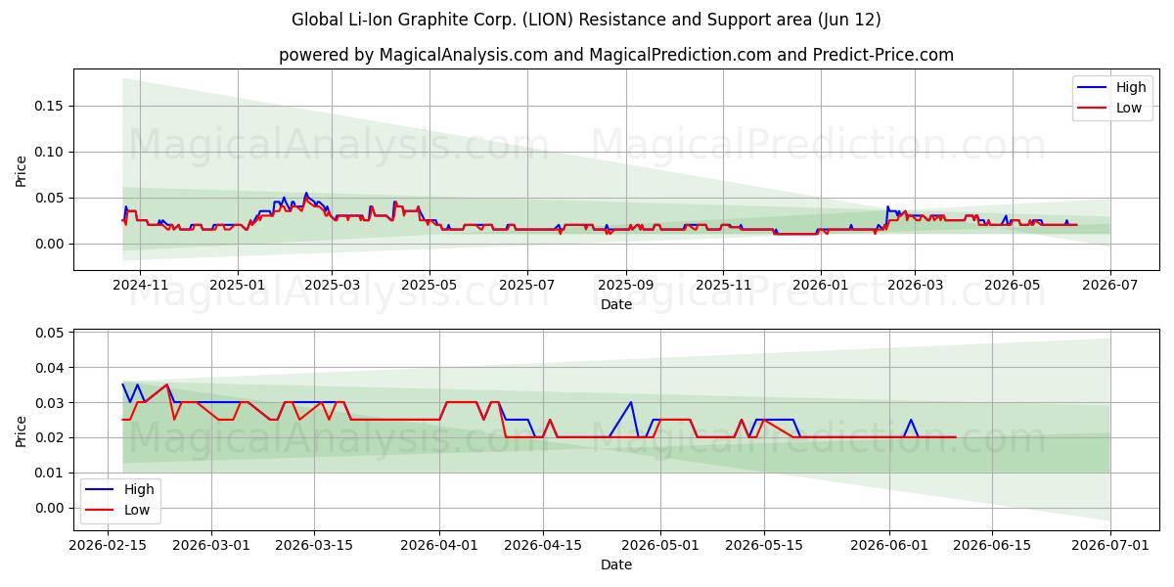Click the '2026-03-01' tick label on the bottom chart
Screen dimensions: 1174x587
(x=212, y=545)
